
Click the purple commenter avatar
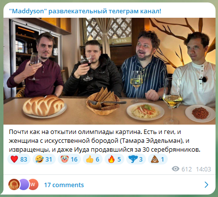click(x=24, y=185)
